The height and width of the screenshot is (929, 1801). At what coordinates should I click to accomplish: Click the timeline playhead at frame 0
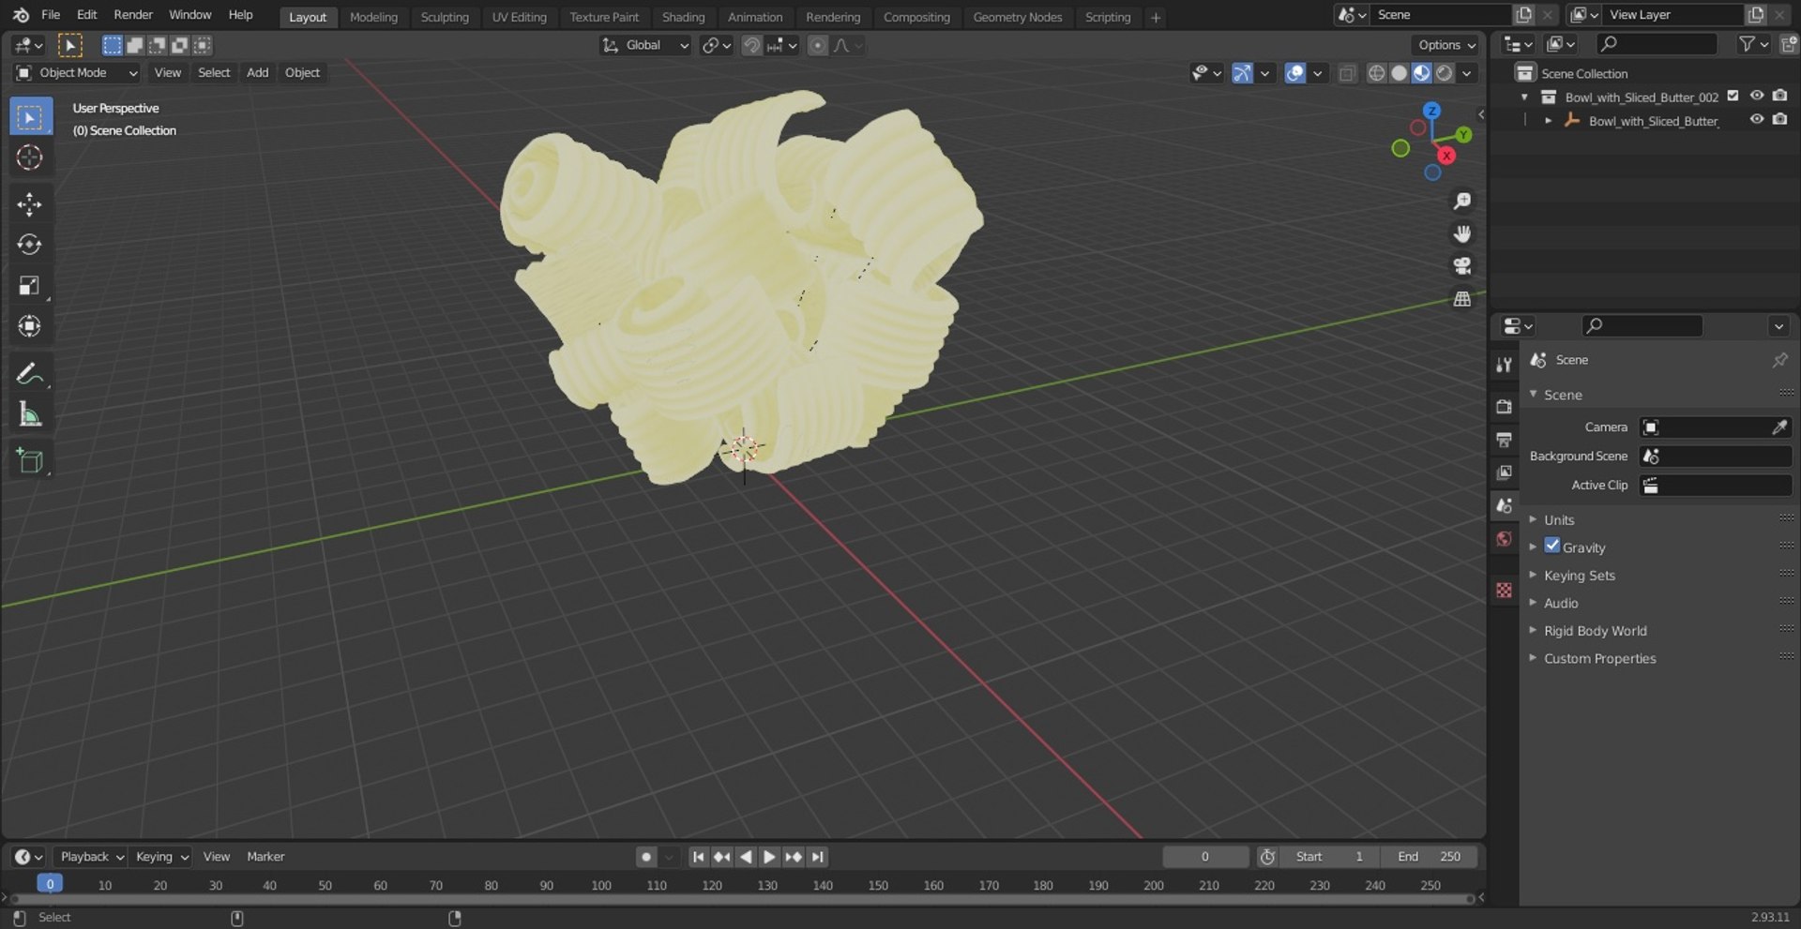pos(50,884)
